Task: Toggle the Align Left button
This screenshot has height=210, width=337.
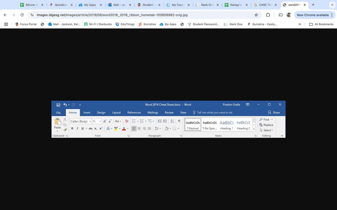Action: 134,129
